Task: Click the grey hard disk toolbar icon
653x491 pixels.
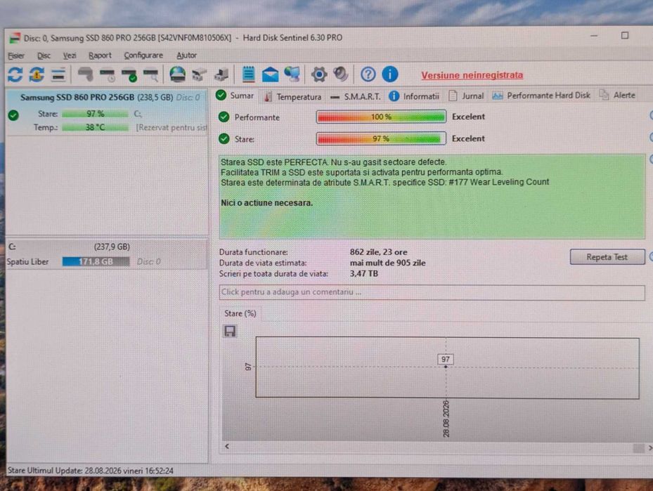Action: 85,74
